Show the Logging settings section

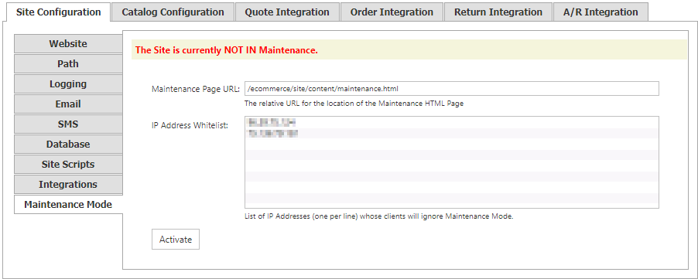[68, 83]
